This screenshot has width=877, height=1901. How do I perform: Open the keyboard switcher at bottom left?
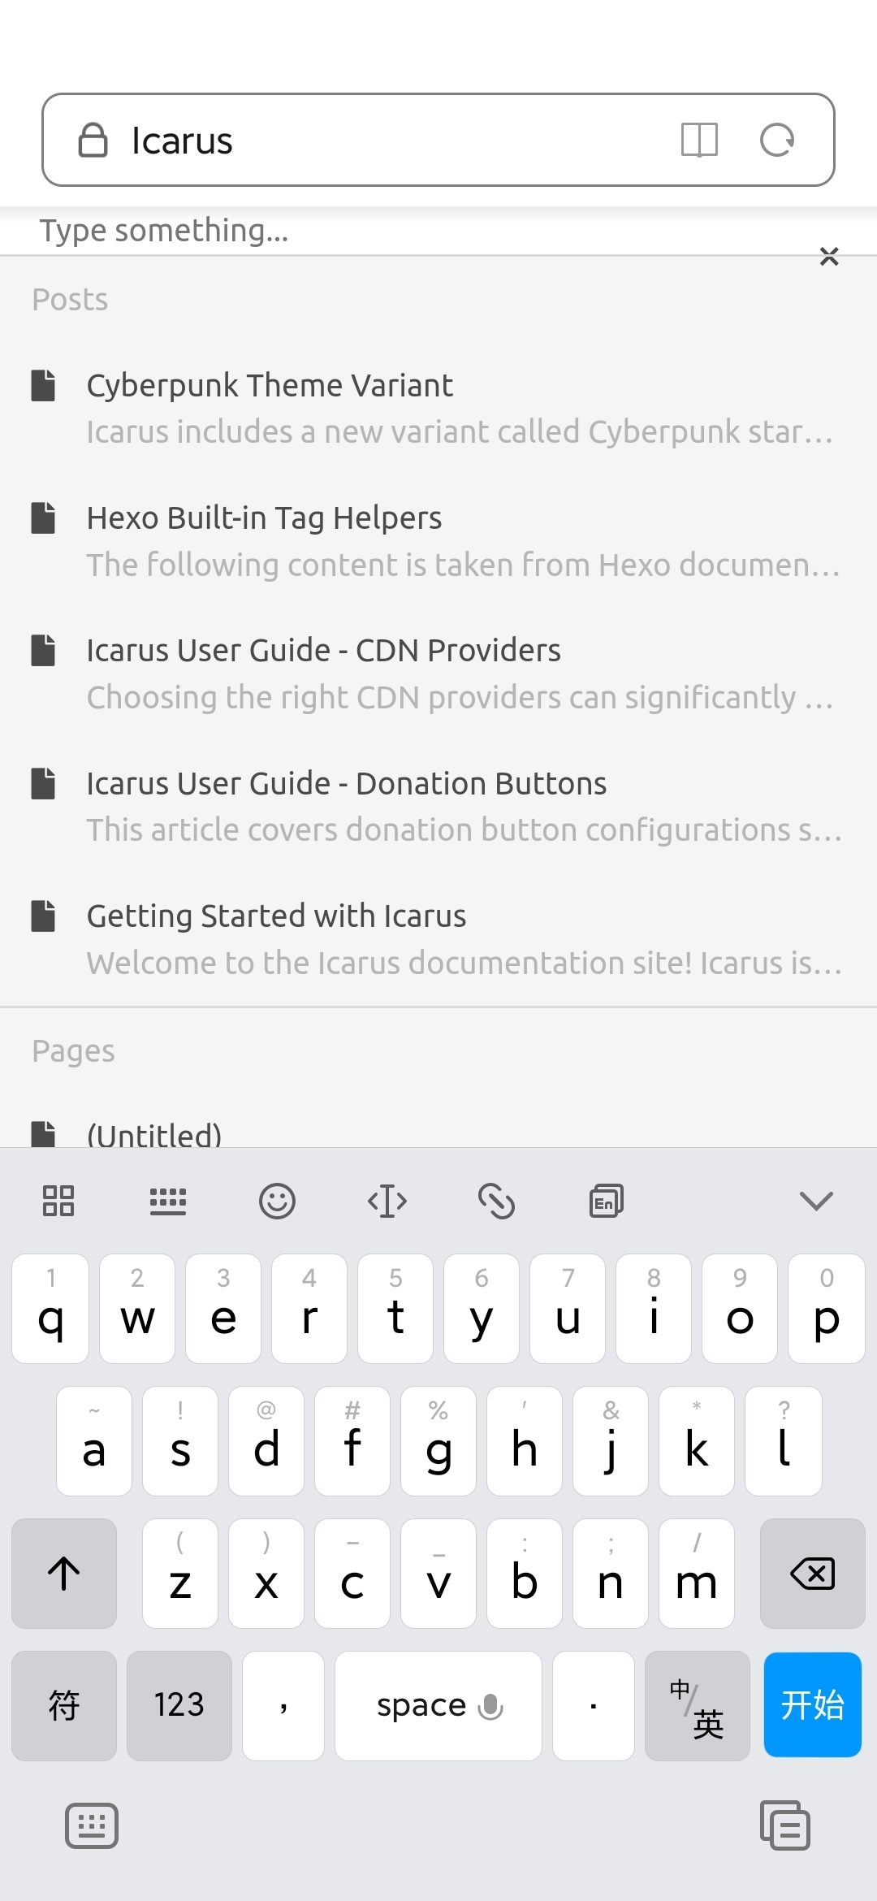91,1824
